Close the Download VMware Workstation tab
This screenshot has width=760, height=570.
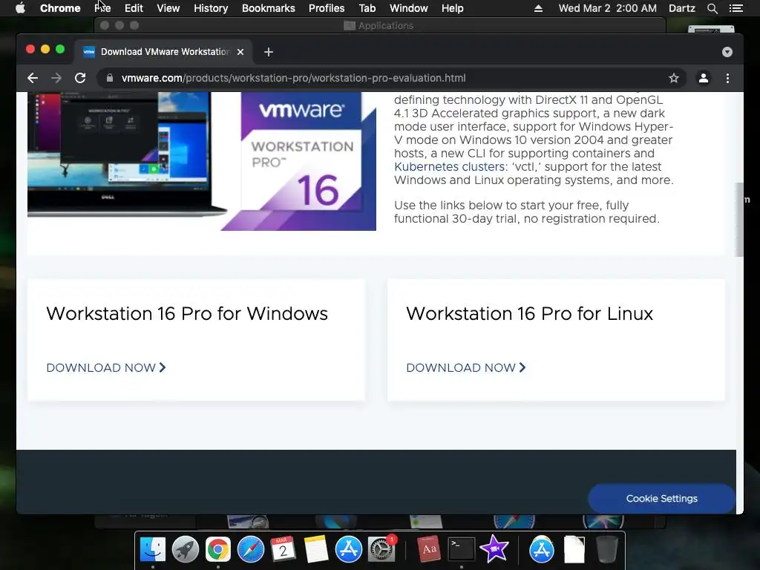pos(240,52)
